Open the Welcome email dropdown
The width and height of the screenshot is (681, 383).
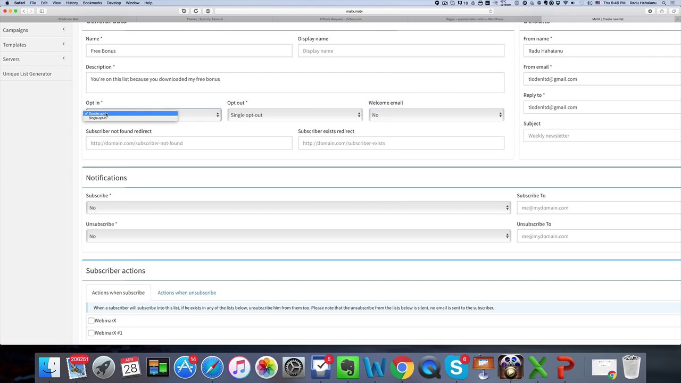tap(436, 115)
